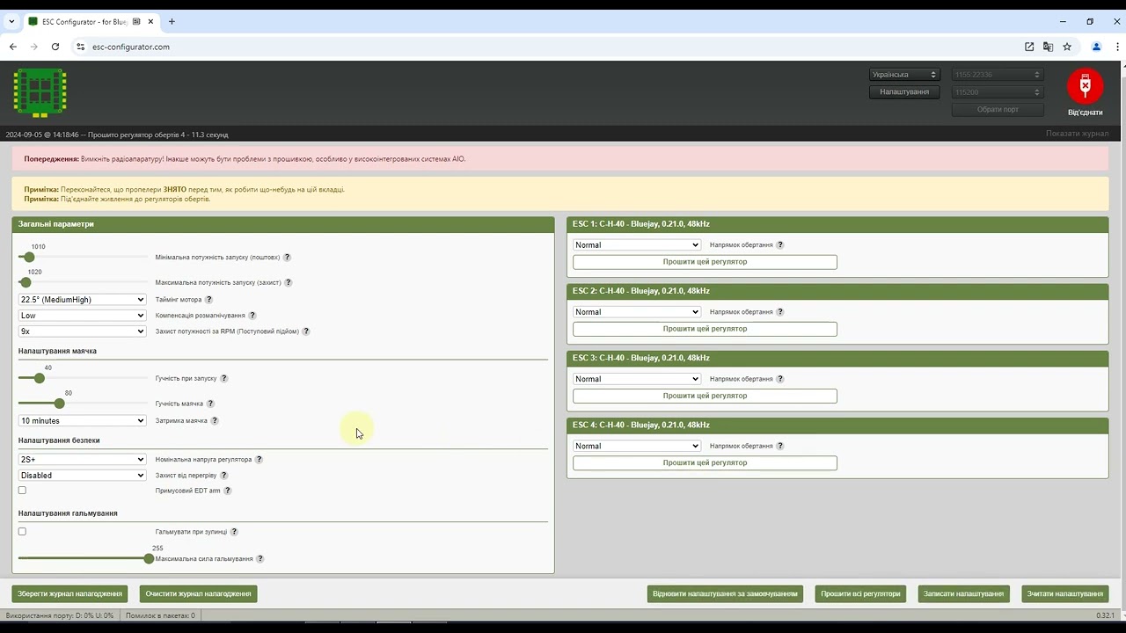Open help icon for Гучність при запуску

[223, 378]
